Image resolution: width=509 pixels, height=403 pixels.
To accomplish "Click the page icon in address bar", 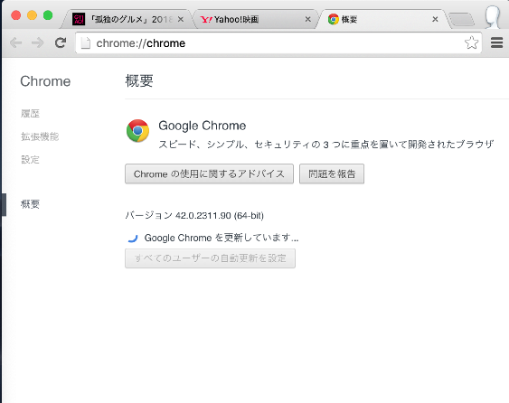I will tap(85, 43).
